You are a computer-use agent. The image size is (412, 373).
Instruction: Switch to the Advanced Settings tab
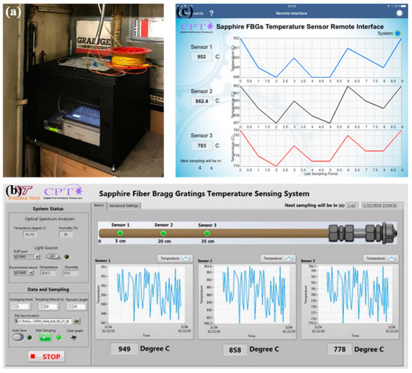pyautogui.click(x=124, y=206)
